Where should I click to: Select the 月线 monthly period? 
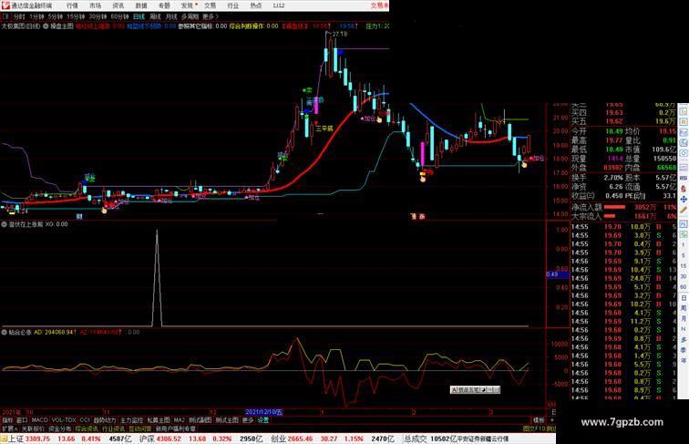click(171, 16)
